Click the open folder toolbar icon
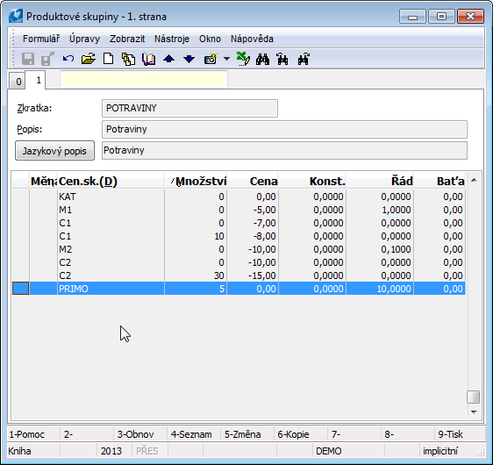 (x=89, y=59)
